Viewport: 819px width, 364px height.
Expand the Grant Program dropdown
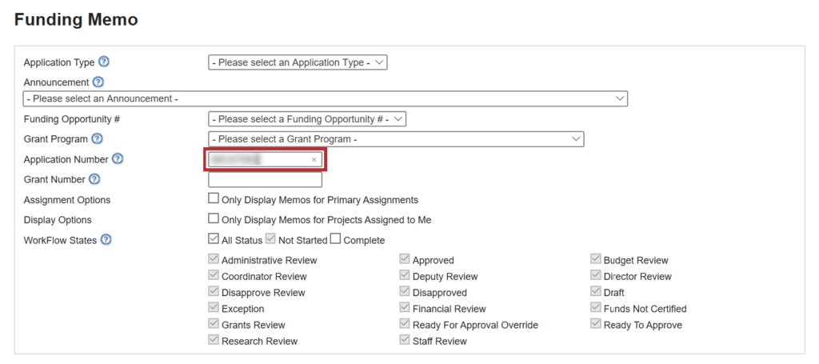tap(396, 139)
